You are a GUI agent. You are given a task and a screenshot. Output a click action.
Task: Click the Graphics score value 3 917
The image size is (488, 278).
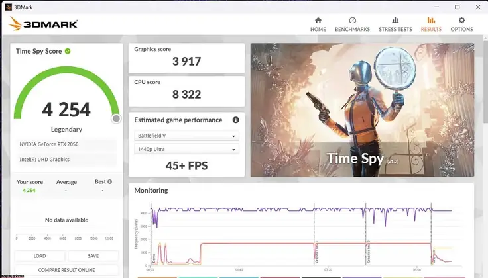click(x=187, y=61)
